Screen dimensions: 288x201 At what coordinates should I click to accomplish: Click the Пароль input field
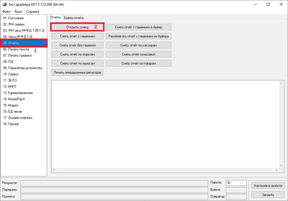(x=236, y=183)
